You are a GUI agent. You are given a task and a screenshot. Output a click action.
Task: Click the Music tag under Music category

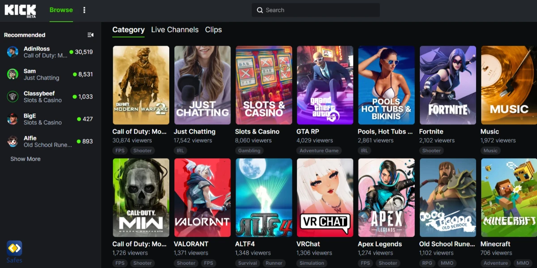490,151
